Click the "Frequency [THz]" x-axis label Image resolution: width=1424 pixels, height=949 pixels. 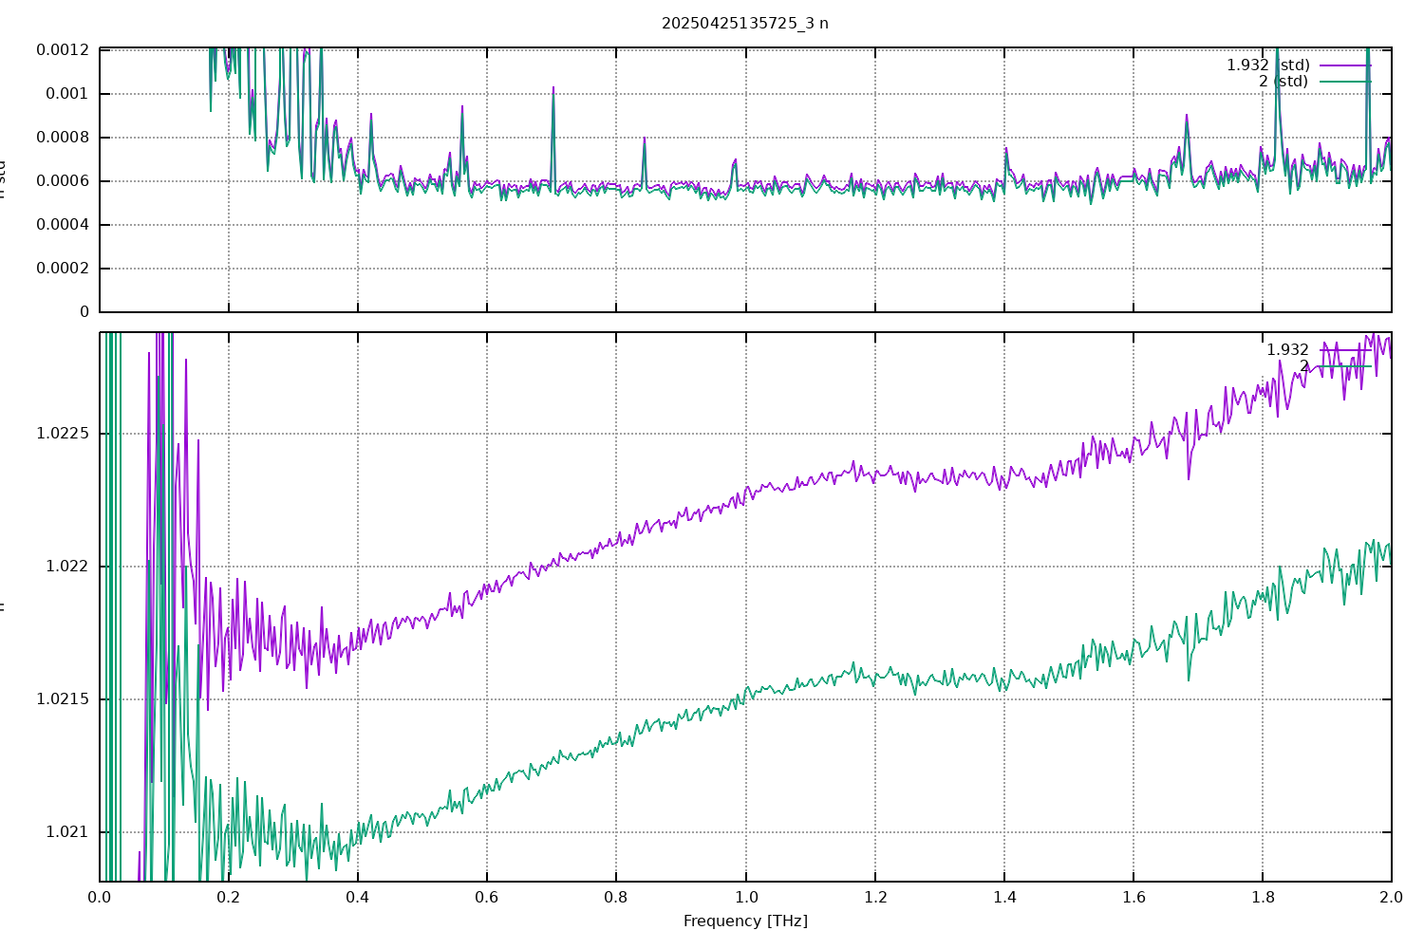tap(744, 921)
